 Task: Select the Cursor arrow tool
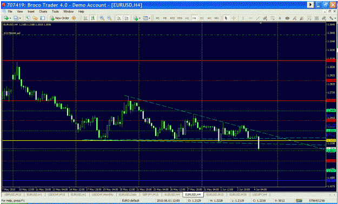tap(226, 18)
